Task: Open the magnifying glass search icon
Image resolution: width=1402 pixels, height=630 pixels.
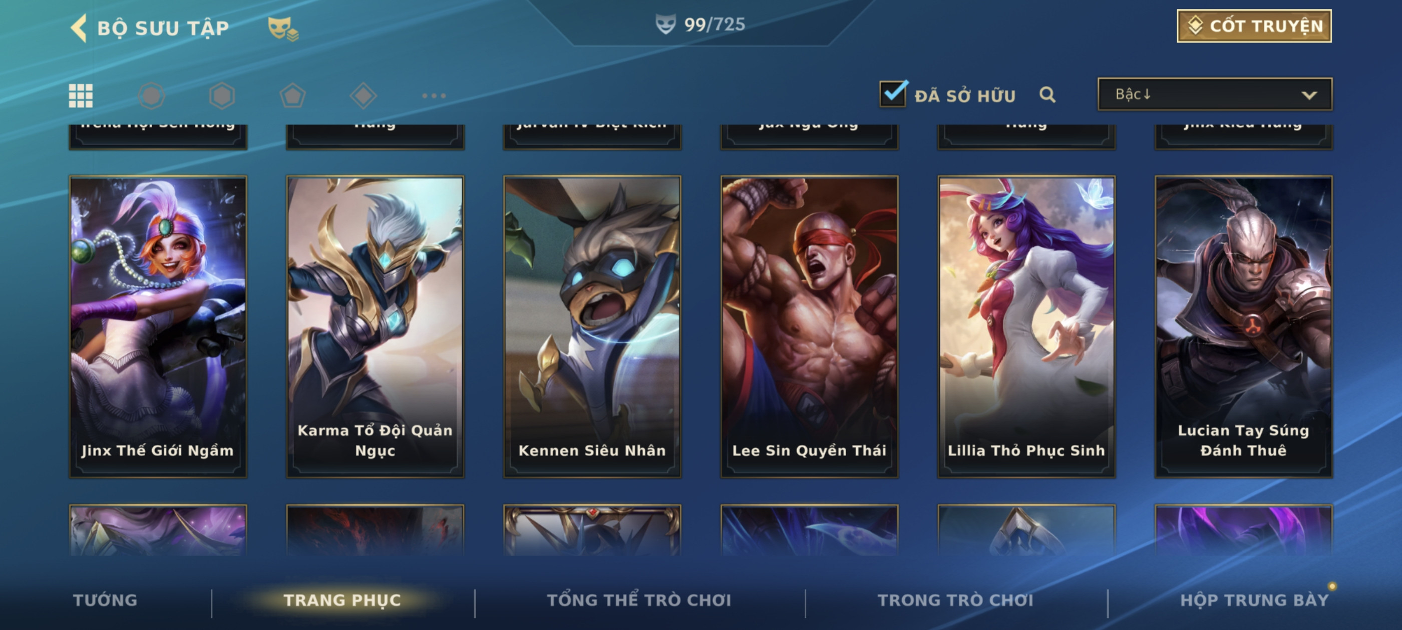Action: pyautogui.click(x=1047, y=95)
